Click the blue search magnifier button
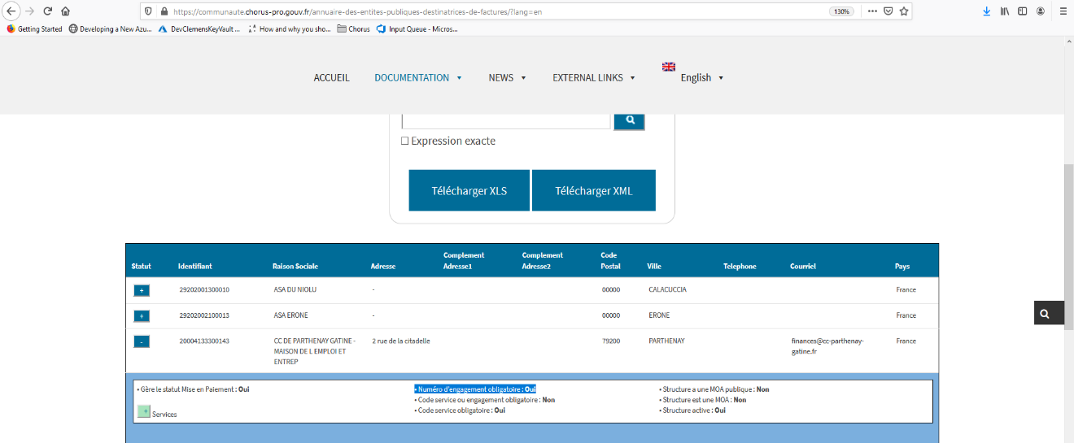The width and height of the screenshot is (1074, 443). click(x=629, y=120)
